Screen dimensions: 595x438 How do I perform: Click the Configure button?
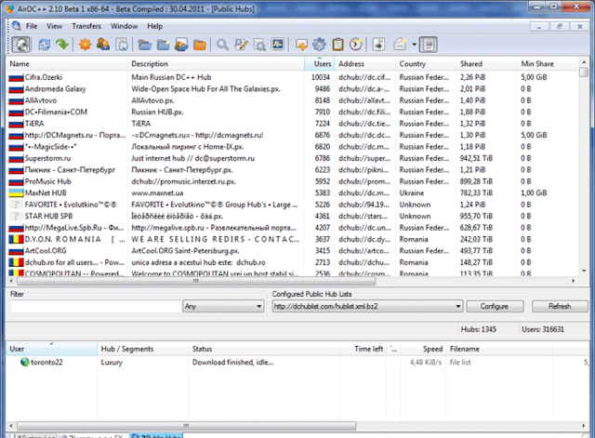coord(495,306)
